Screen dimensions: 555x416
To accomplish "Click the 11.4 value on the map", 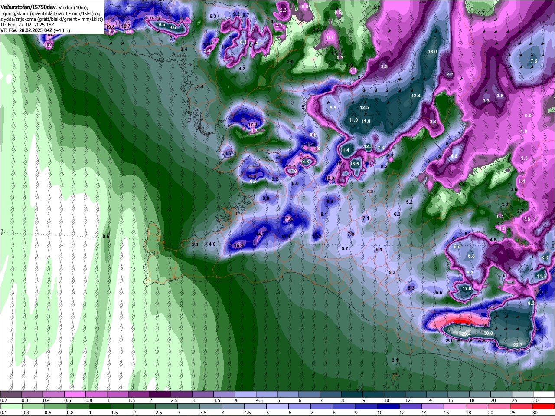I will (345, 150).
